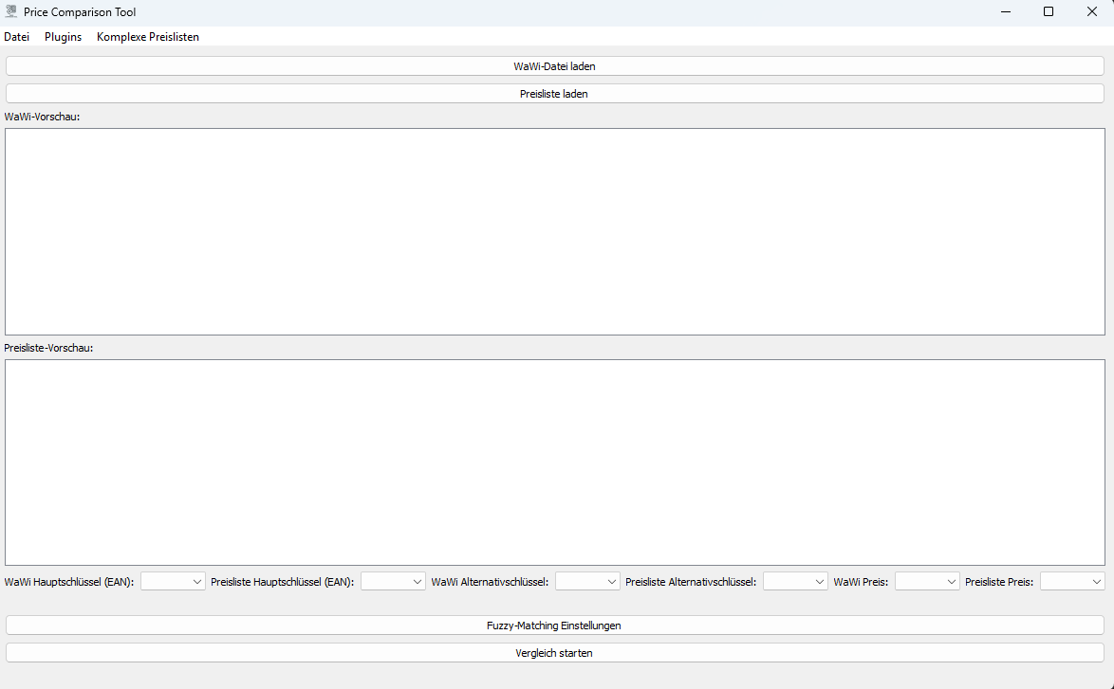Viewport: 1114px width, 689px height.
Task: Click the Price Comparison Tool app icon
Action: (11, 12)
